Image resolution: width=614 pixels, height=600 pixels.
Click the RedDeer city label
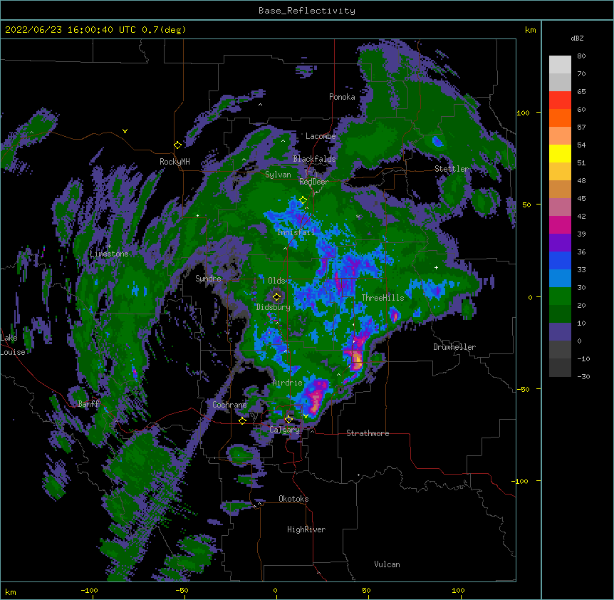coord(314,182)
